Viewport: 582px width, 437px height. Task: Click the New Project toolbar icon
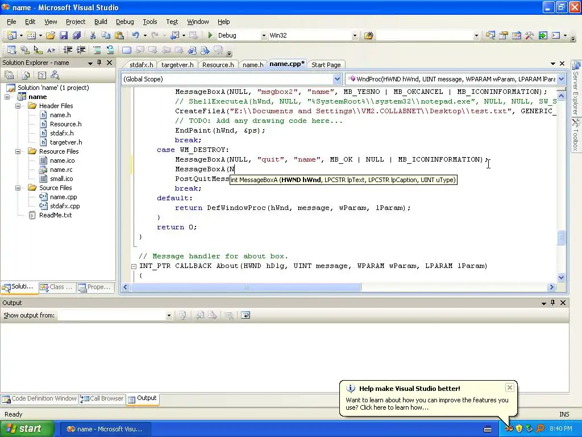pos(11,35)
